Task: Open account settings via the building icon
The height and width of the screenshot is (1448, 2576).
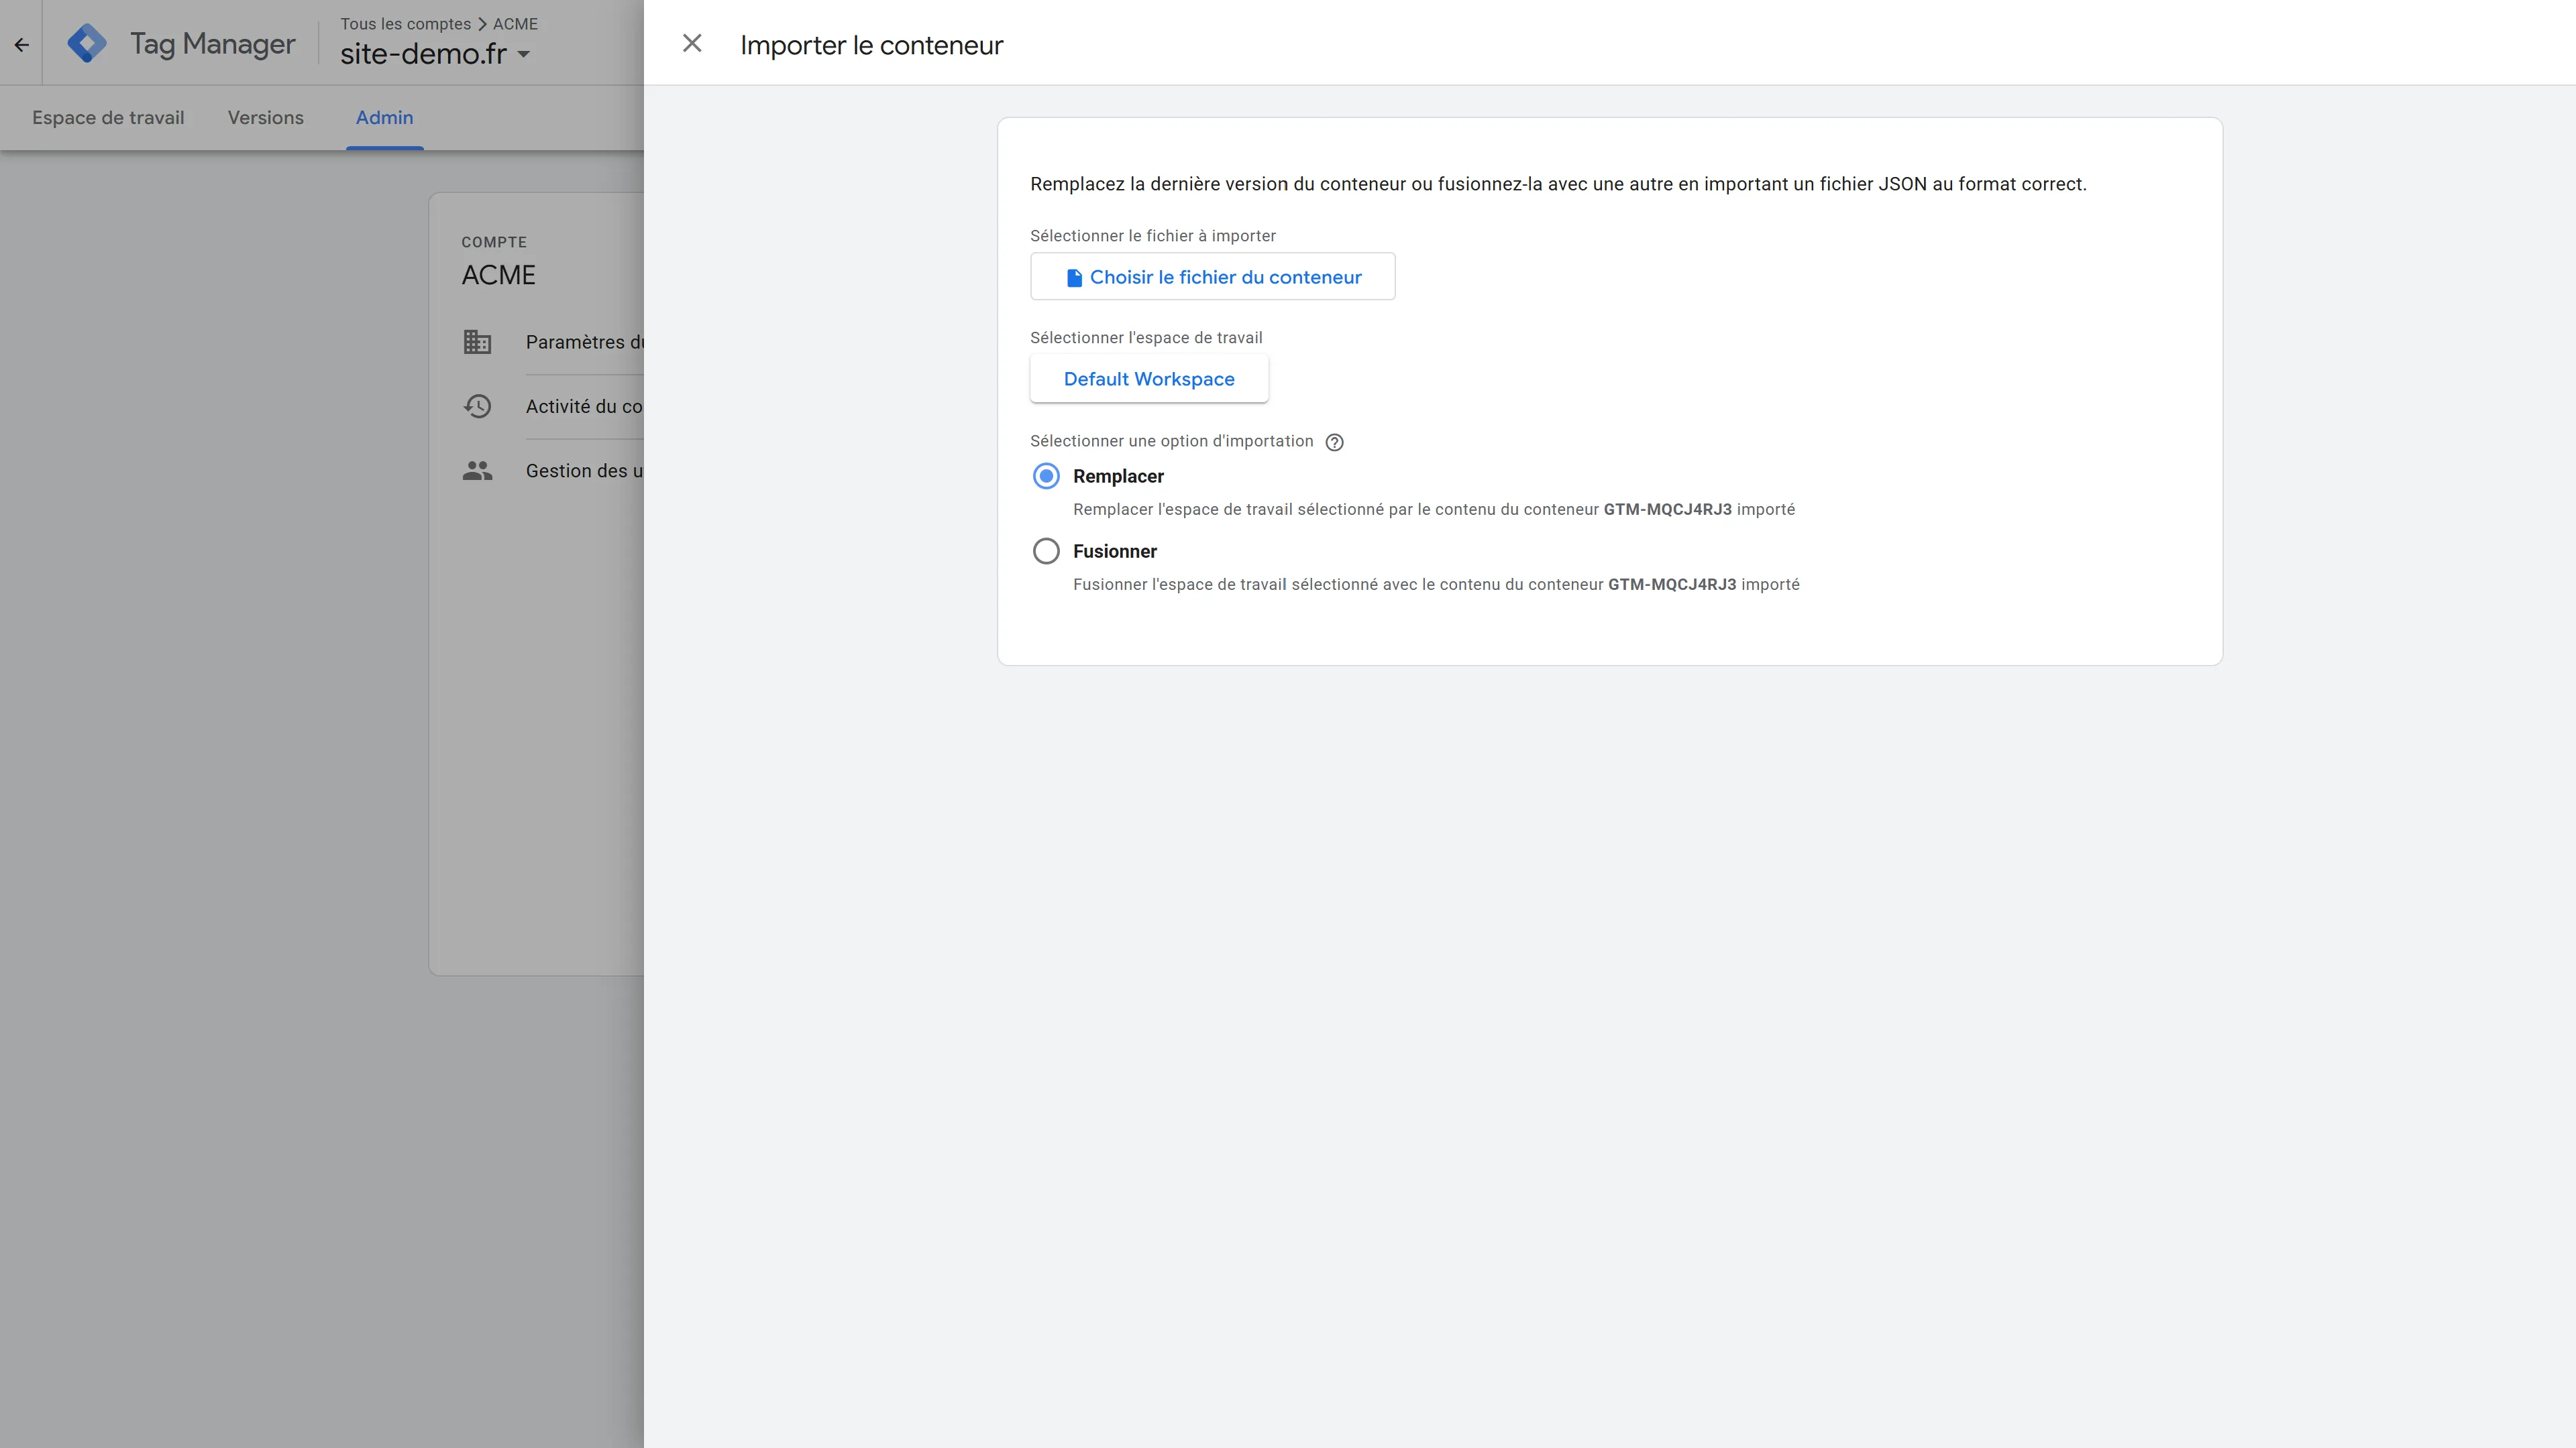Action: coord(477,342)
